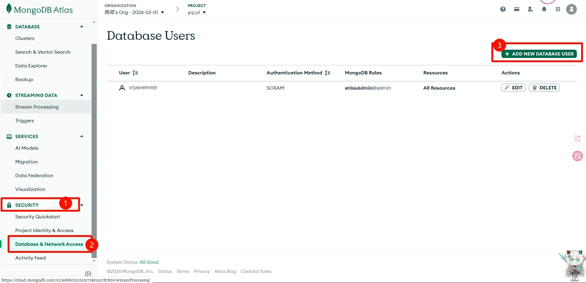This screenshot has width=586, height=283.
Task: Click the Streaming Data clock icon
Action: pos(9,95)
